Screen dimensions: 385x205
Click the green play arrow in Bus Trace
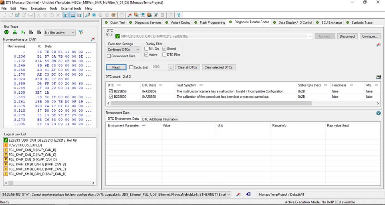click(x=23, y=32)
